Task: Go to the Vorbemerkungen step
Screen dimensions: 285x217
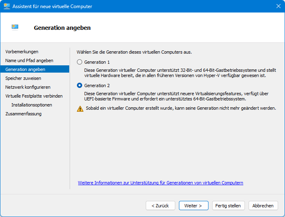Action: (x=22, y=52)
